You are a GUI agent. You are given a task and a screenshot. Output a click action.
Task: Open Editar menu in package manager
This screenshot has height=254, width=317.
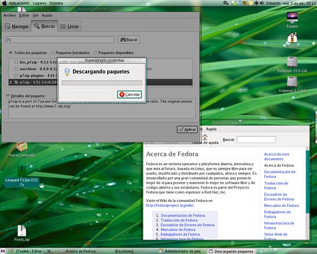click(24, 15)
